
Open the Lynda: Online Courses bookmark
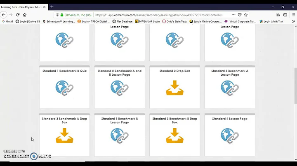click(205, 21)
